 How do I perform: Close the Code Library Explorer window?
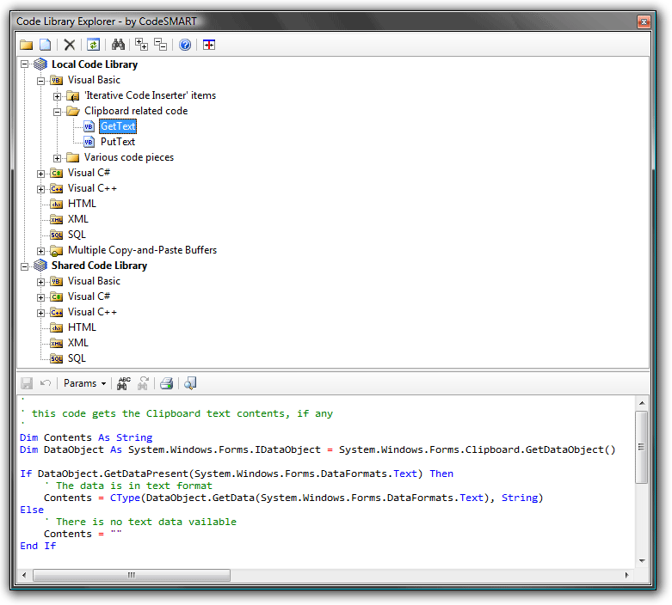[x=644, y=21]
